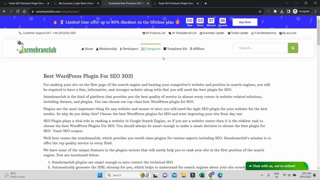
Task: Open the Chat with us, we're online widget
Action: [277, 166]
